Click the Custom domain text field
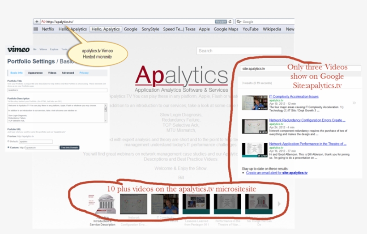367x234 pixels. click(42, 148)
